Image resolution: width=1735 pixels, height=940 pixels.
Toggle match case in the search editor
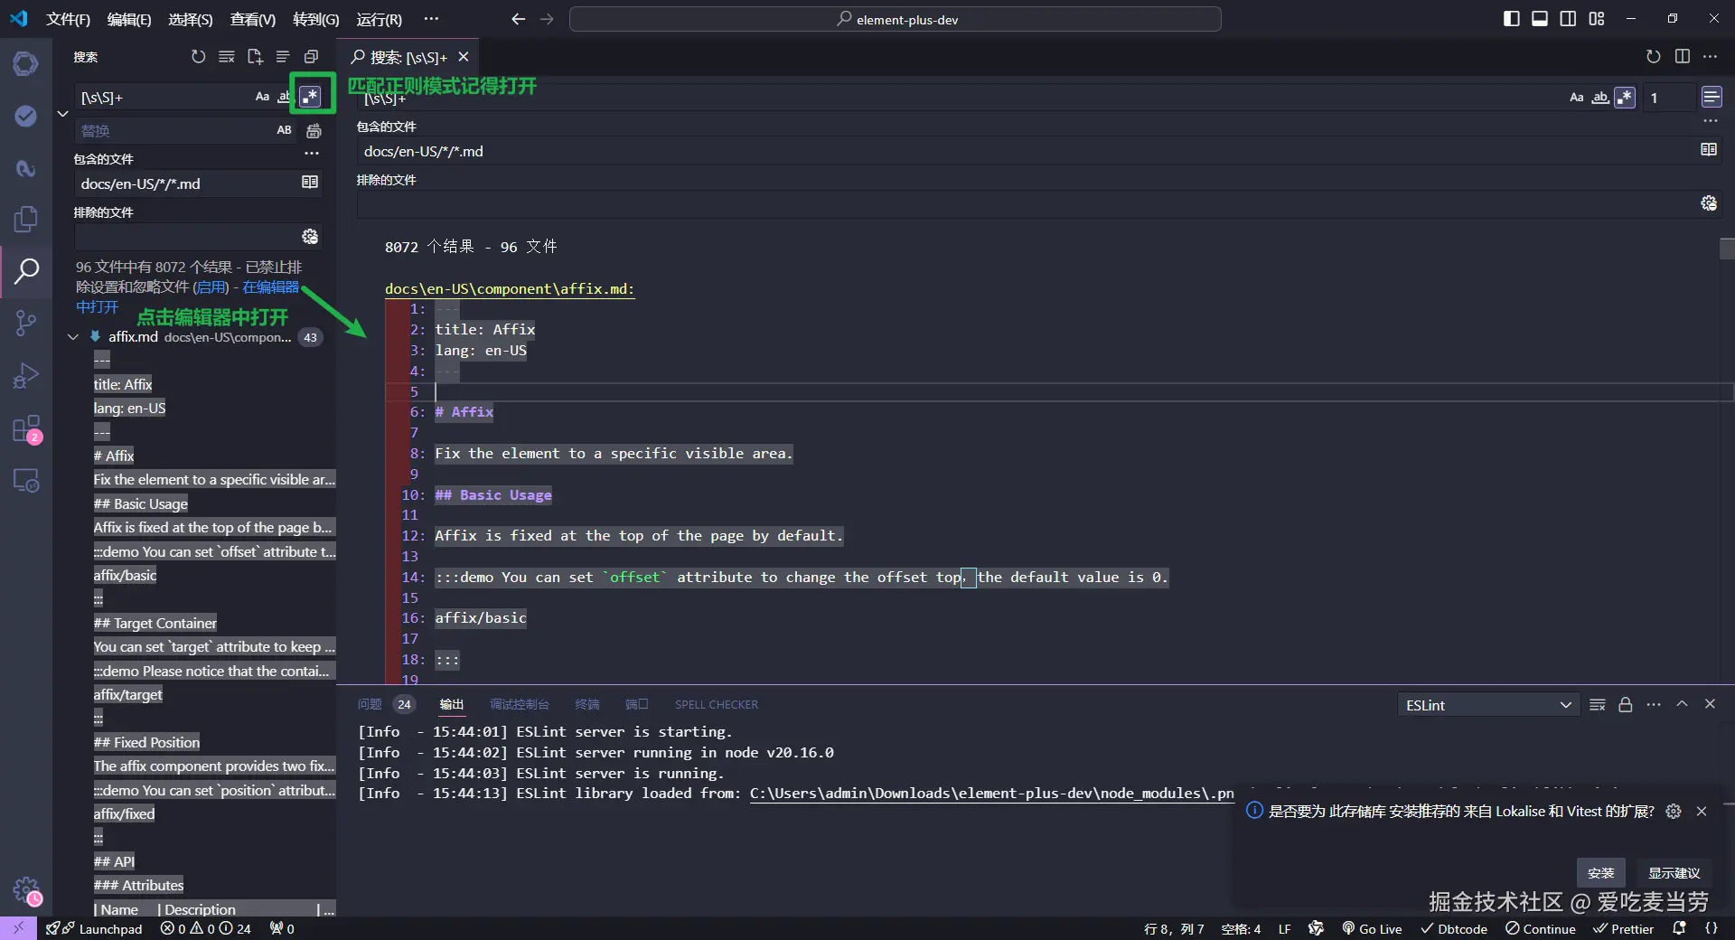click(x=1577, y=98)
